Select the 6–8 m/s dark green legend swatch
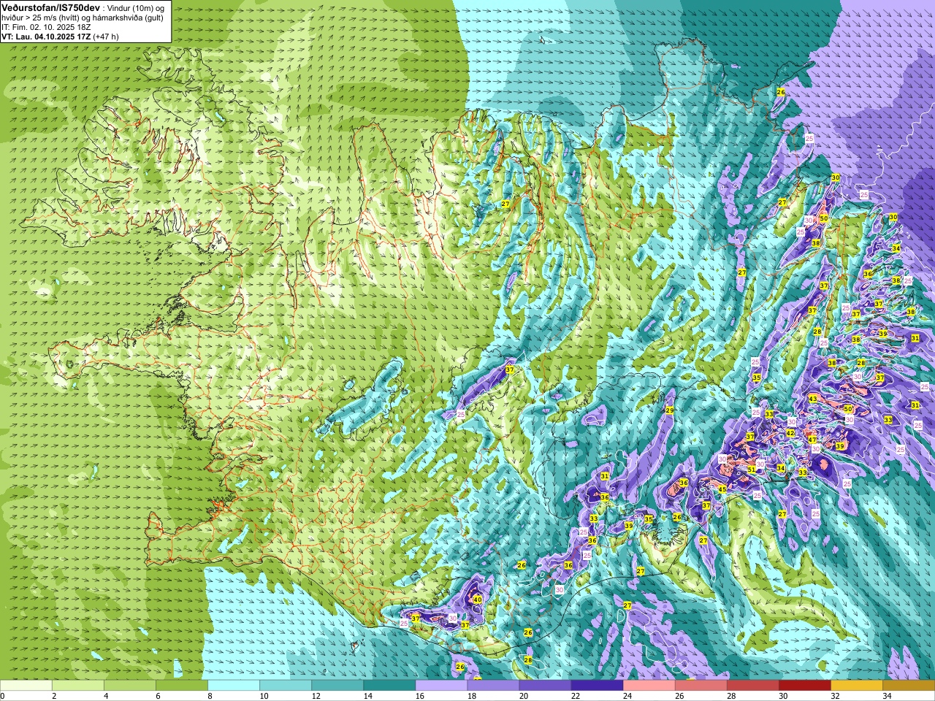Image resolution: width=935 pixels, height=701 pixels. tap(182, 686)
